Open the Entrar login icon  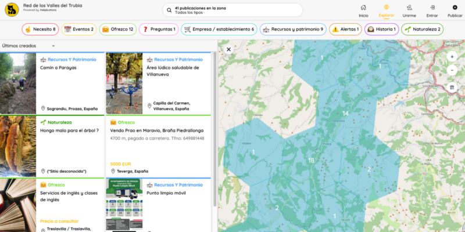point(432,8)
